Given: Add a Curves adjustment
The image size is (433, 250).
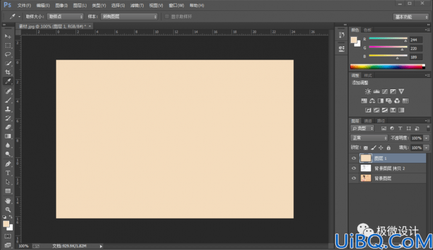Looking at the screenshot, I should pos(384,92).
